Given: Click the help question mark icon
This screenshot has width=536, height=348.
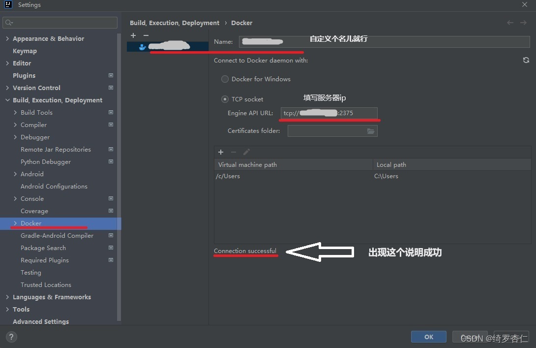Looking at the screenshot, I should click(11, 337).
